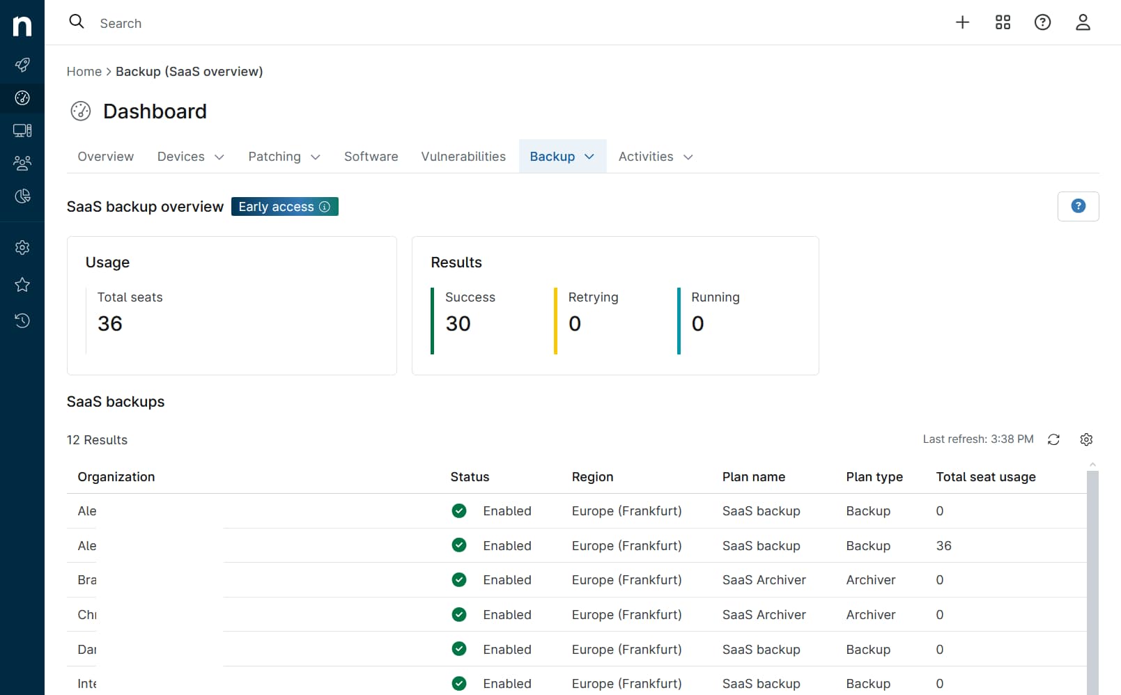This screenshot has width=1121, height=695.
Task: Open table column settings gear
Action: [1086, 439]
